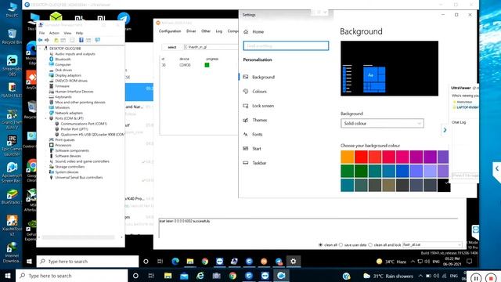This screenshot has width=501, height=282.
Task: Click the Internet Explorer icon on the local taskbar
Action: coord(200,276)
